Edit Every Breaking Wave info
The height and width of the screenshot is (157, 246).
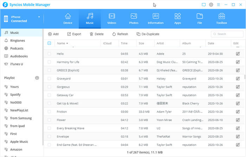click(238, 128)
